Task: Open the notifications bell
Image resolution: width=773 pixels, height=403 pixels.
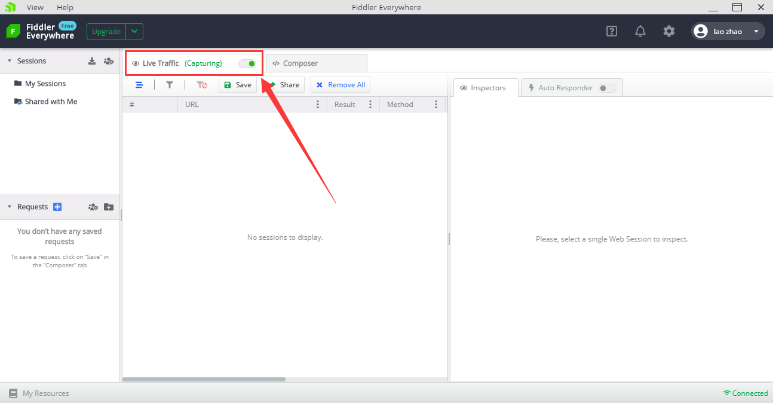Action: [640, 31]
